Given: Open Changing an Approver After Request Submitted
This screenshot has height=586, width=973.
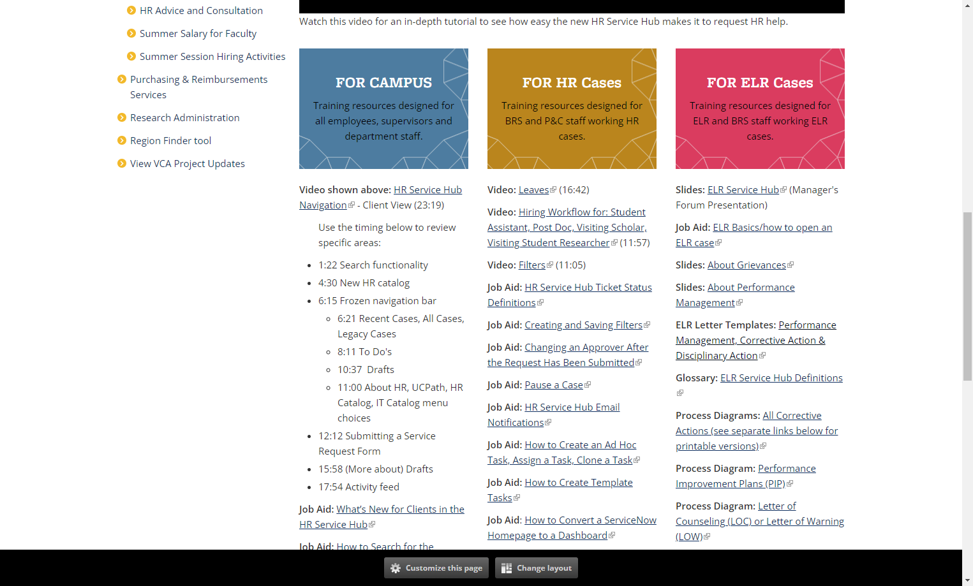Looking at the screenshot, I should coord(568,355).
